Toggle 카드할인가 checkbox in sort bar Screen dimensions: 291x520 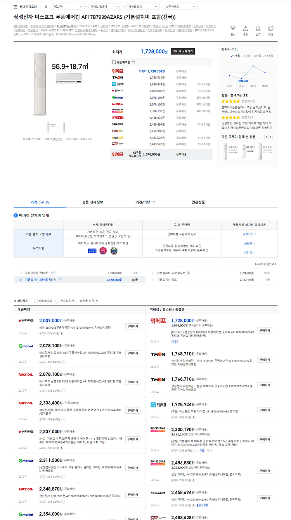57,301
